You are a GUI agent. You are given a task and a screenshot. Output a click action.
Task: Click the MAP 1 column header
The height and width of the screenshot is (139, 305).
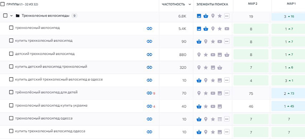pyautogui.click(x=291, y=4)
